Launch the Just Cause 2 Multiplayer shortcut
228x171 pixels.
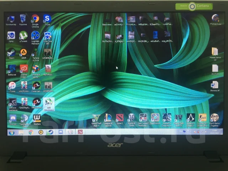(143, 120)
